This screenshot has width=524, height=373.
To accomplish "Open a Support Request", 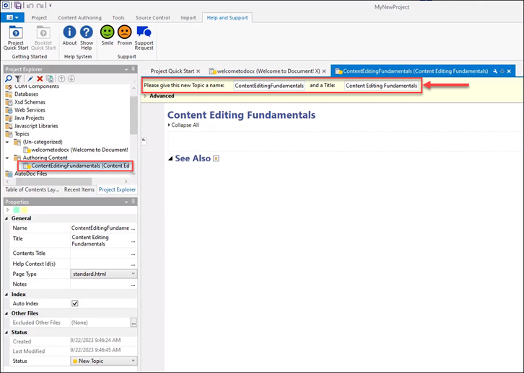I will coord(144,34).
